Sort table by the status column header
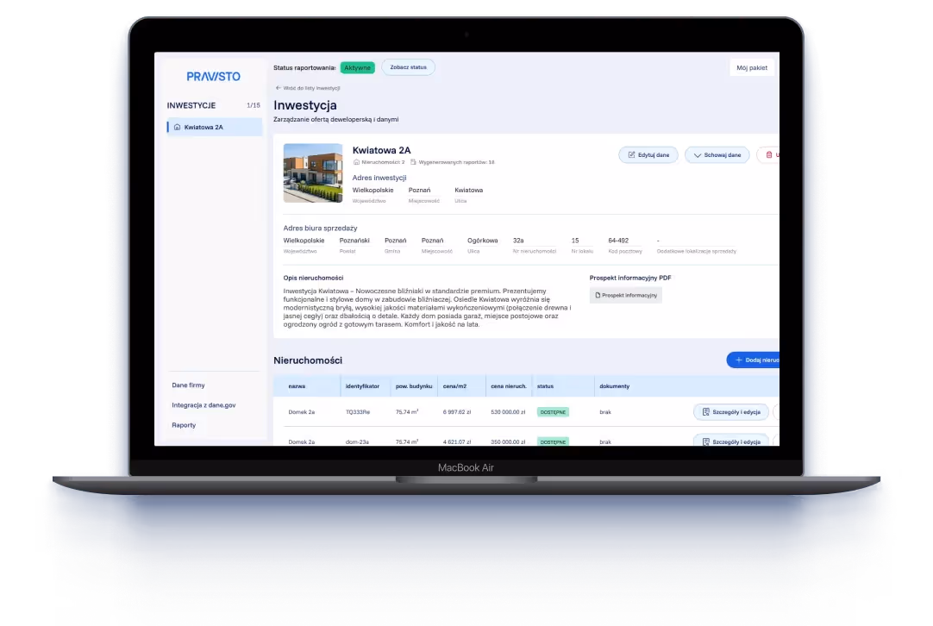The width and height of the screenshot is (933, 626). (545, 385)
